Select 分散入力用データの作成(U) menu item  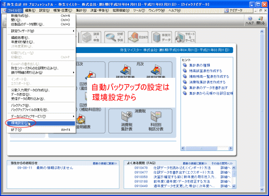(41, 90)
